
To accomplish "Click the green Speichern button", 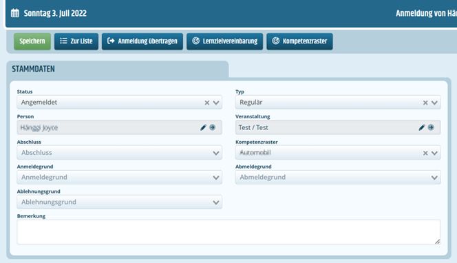I will (32, 41).
